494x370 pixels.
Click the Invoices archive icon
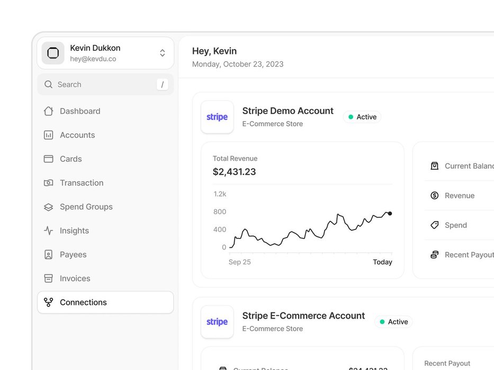click(x=48, y=279)
